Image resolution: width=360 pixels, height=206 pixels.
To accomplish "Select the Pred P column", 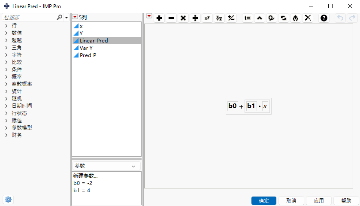I will [106, 55].
